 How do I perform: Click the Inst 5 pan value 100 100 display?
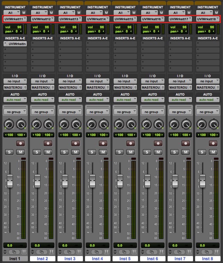(125, 135)
